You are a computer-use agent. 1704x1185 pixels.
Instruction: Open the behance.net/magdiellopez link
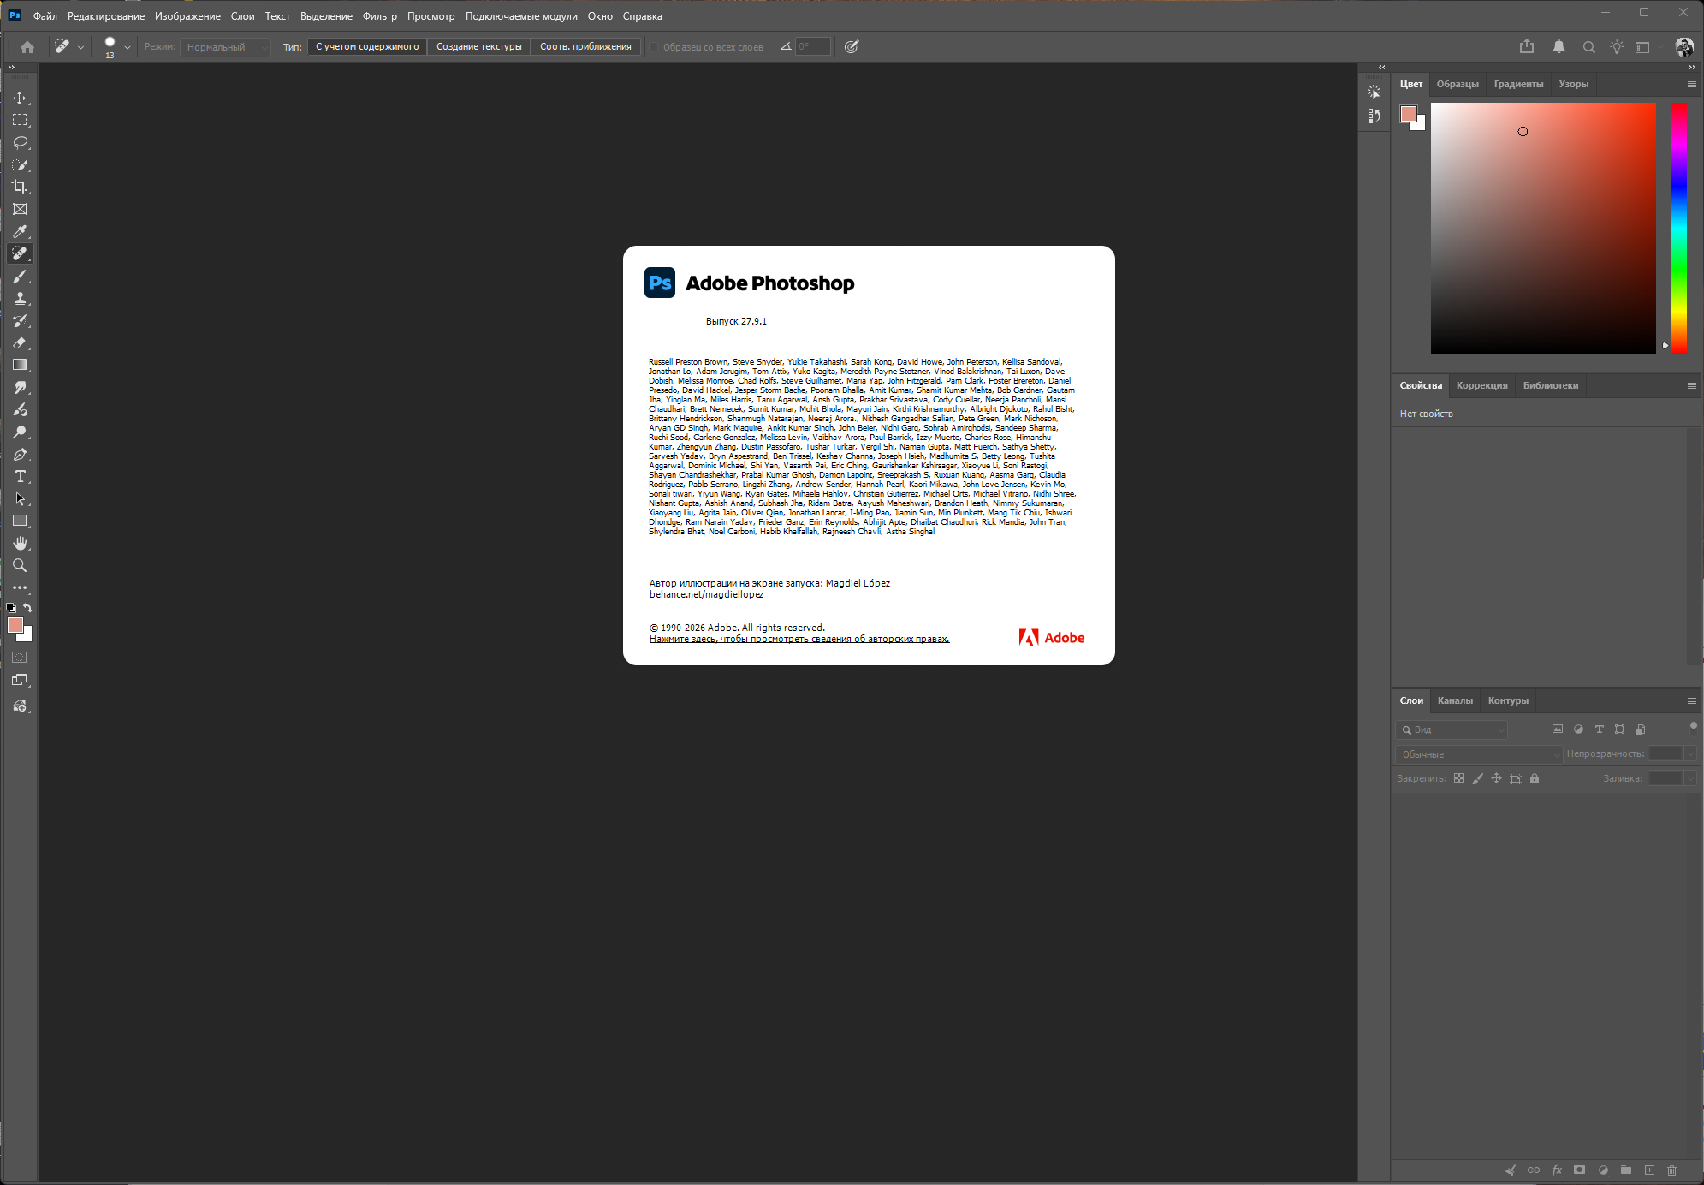(706, 594)
